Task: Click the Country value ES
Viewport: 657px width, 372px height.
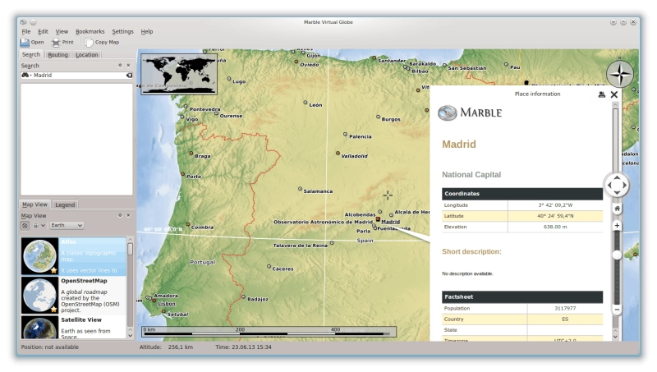Action: point(565,319)
